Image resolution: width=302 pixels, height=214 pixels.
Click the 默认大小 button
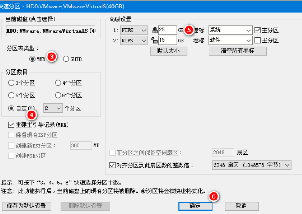[x=169, y=51]
